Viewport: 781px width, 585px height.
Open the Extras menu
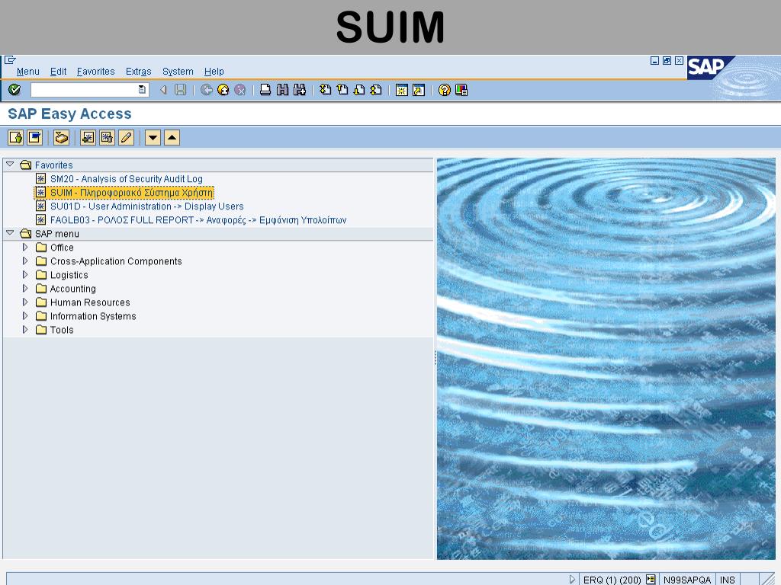(x=139, y=72)
